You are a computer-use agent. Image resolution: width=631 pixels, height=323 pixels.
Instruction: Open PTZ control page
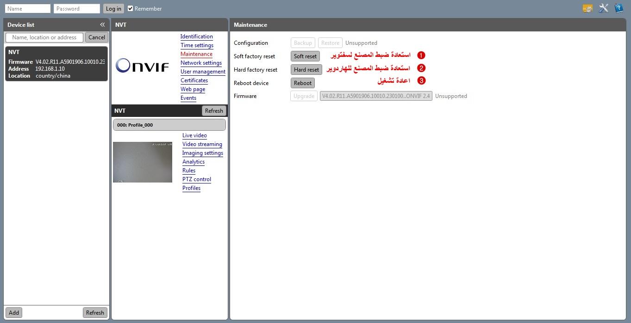(196, 179)
